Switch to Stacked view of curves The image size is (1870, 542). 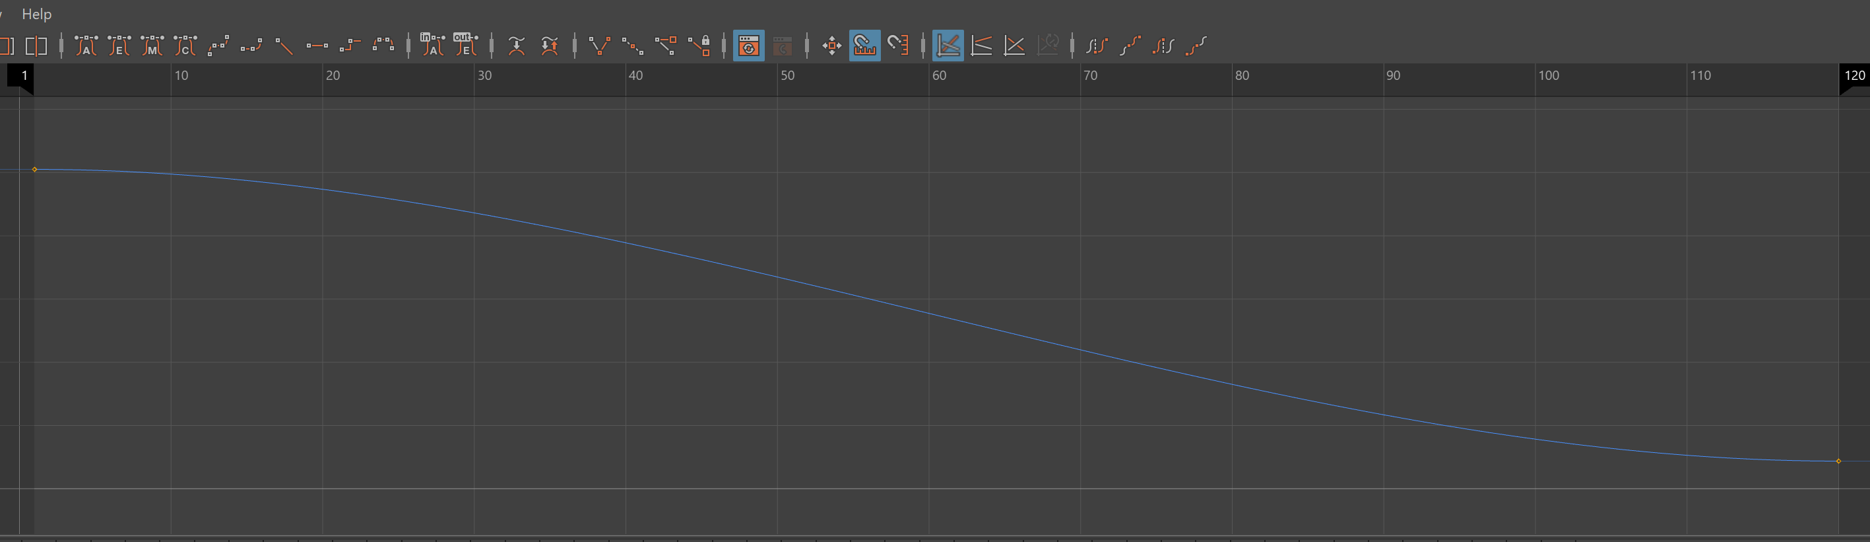click(x=981, y=46)
